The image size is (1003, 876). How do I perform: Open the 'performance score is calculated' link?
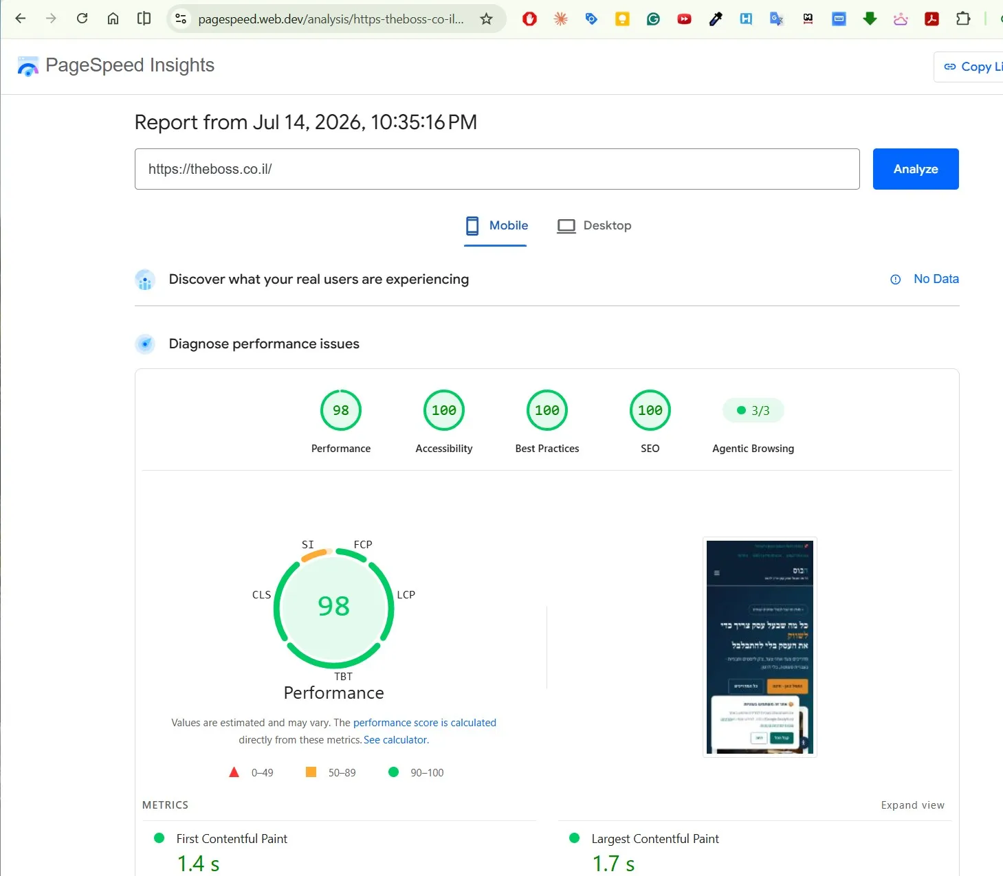tap(425, 723)
